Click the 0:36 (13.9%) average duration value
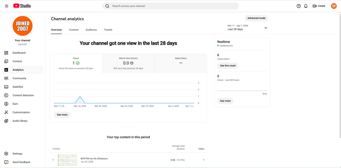 click(178, 160)
